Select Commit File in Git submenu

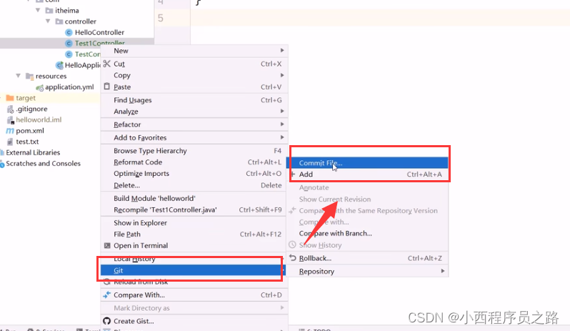368,163
